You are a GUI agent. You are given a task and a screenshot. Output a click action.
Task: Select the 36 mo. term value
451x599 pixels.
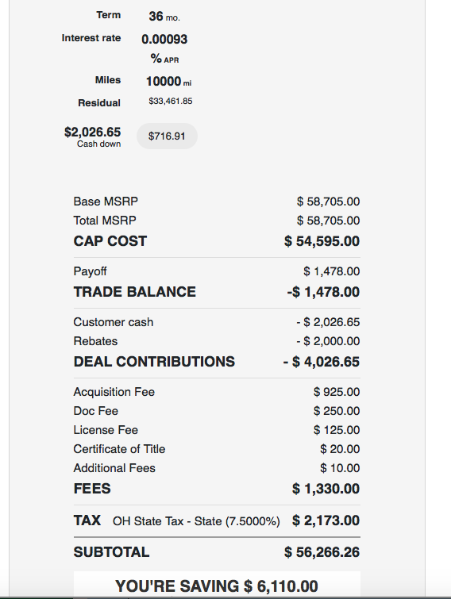point(164,16)
